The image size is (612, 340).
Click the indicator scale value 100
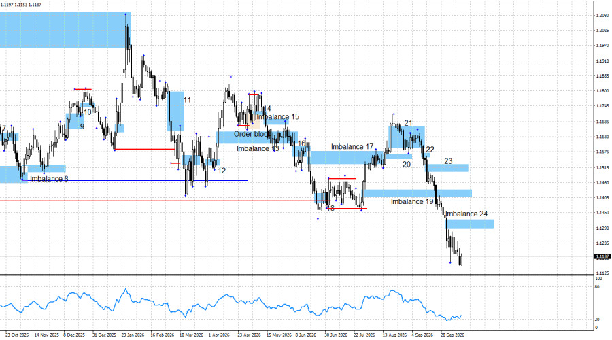point(598,279)
